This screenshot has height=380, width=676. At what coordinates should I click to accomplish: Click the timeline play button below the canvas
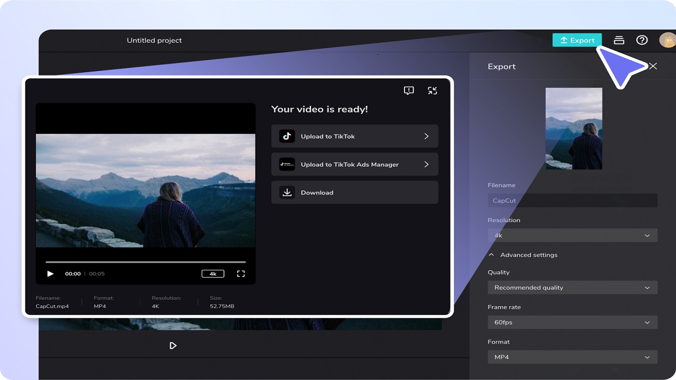[173, 345]
